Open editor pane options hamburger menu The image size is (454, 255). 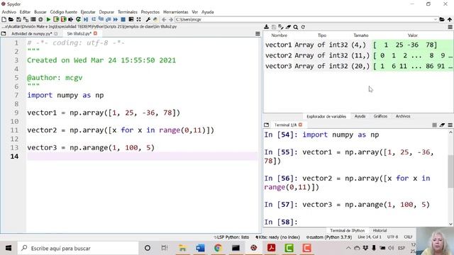coord(258,33)
